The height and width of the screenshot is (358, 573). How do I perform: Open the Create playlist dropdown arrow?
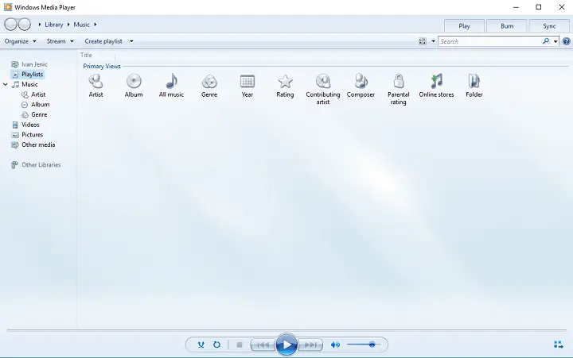tap(131, 41)
